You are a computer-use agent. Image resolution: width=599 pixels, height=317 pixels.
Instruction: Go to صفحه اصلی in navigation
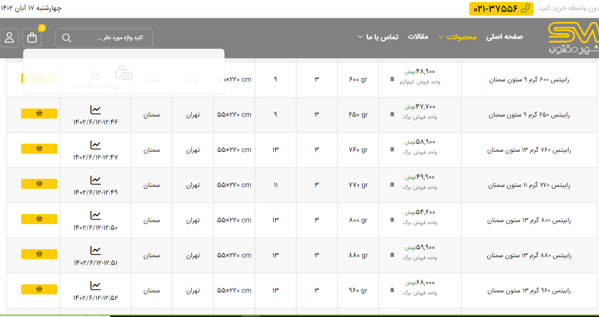coord(504,37)
